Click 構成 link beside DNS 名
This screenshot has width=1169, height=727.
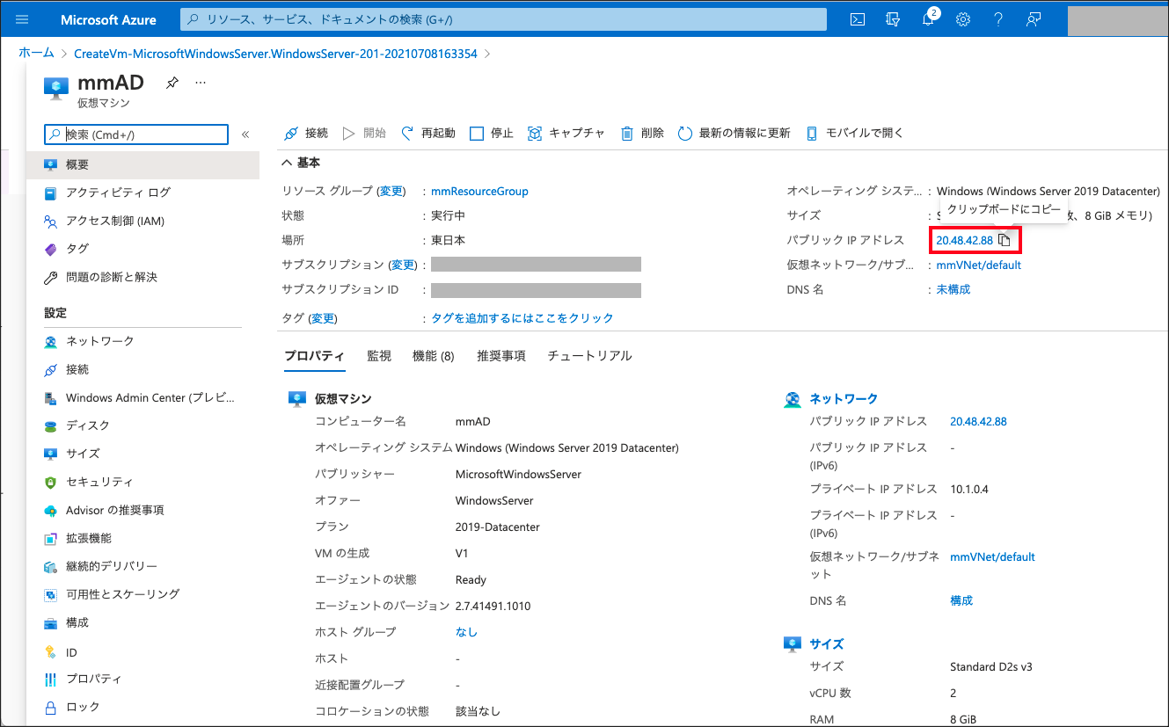click(961, 600)
